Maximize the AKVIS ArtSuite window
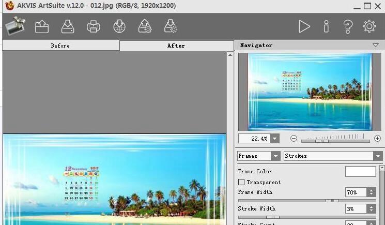Screen dimensions: 385x225 pos(367,6)
